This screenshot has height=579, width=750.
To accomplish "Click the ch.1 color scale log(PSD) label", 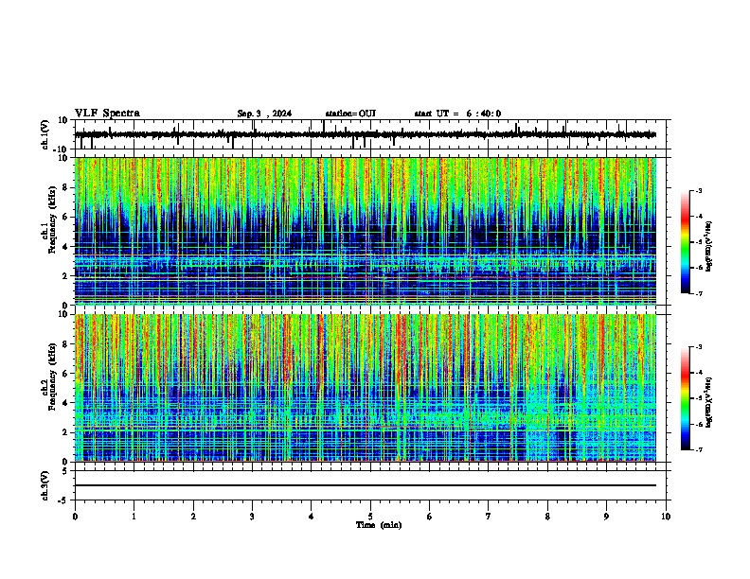I will click(x=709, y=247).
